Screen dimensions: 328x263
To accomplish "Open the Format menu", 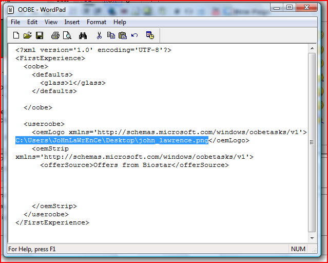I will click(97, 22).
